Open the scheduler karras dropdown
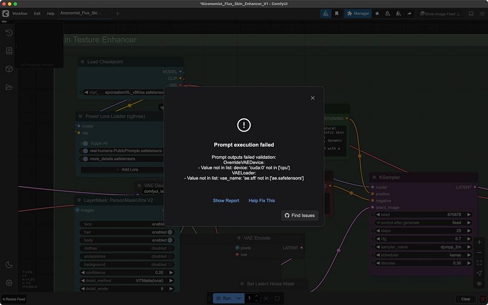 pos(423,255)
